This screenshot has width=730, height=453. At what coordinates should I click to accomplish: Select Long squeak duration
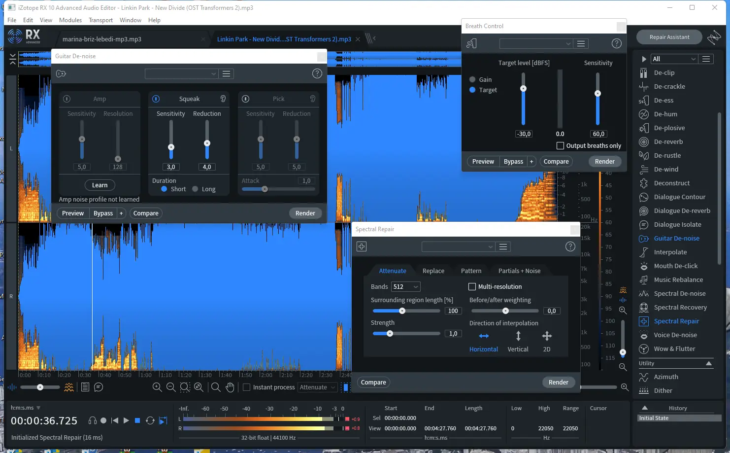pyautogui.click(x=196, y=189)
